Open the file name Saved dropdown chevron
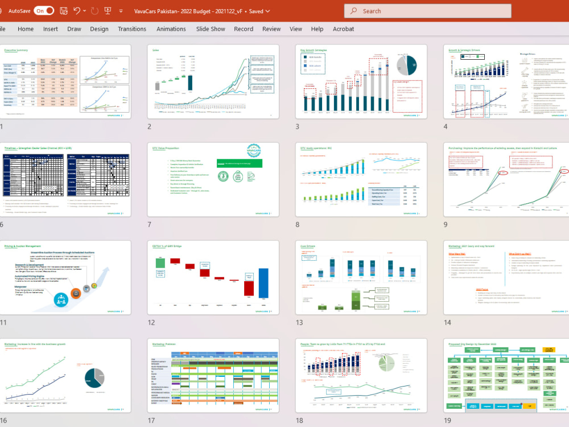 (268, 11)
